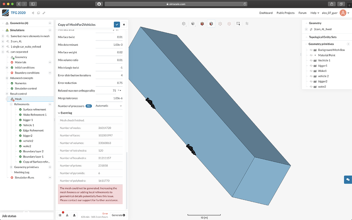The image size is (352, 220).
Task: Toggle visibility of wake2 primitive
Action: 311,87
